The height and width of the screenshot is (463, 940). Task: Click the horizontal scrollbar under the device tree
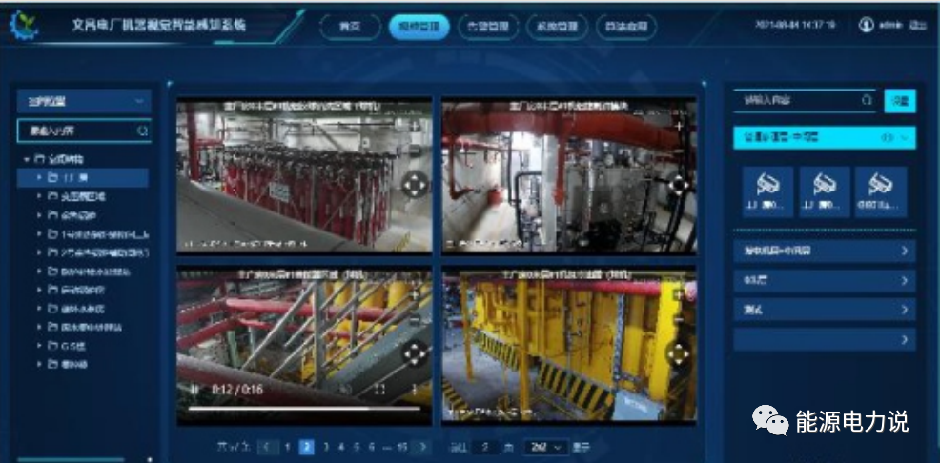tap(71, 460)
